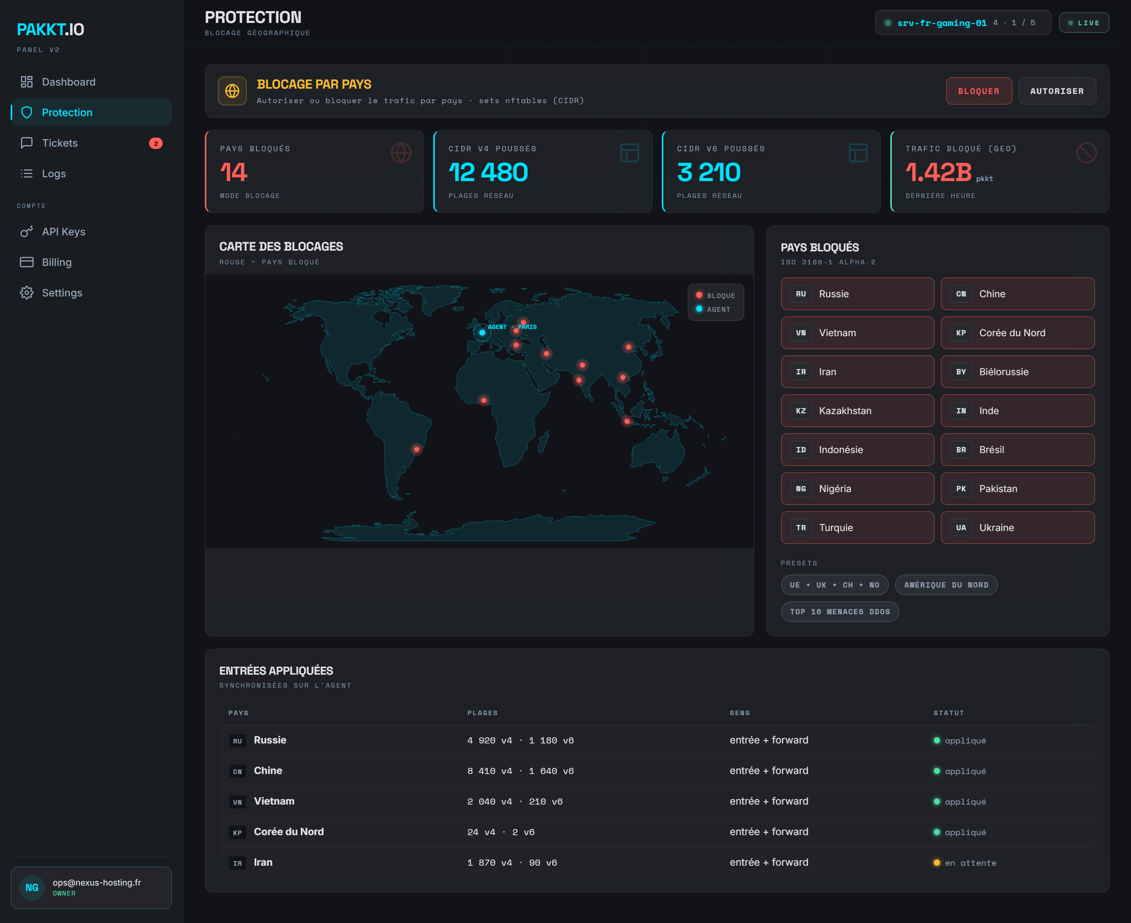Viewport: 1131px width, 923px height.
Task: Open the srv-fr-gaming-01 server selector
Action: 963,23
